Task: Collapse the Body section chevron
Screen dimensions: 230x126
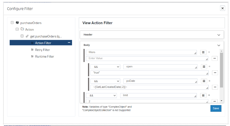Action: point(219,45)
